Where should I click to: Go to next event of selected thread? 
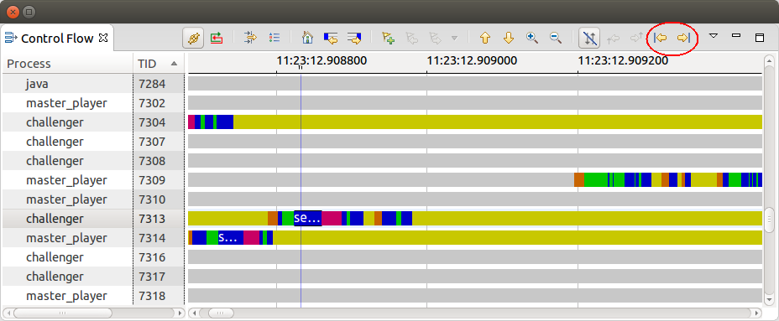pyautogui.click(x=683, y=38)
